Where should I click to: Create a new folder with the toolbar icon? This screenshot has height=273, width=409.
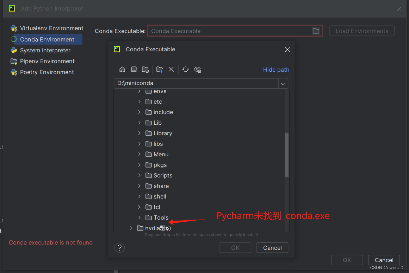coord(159,69)
